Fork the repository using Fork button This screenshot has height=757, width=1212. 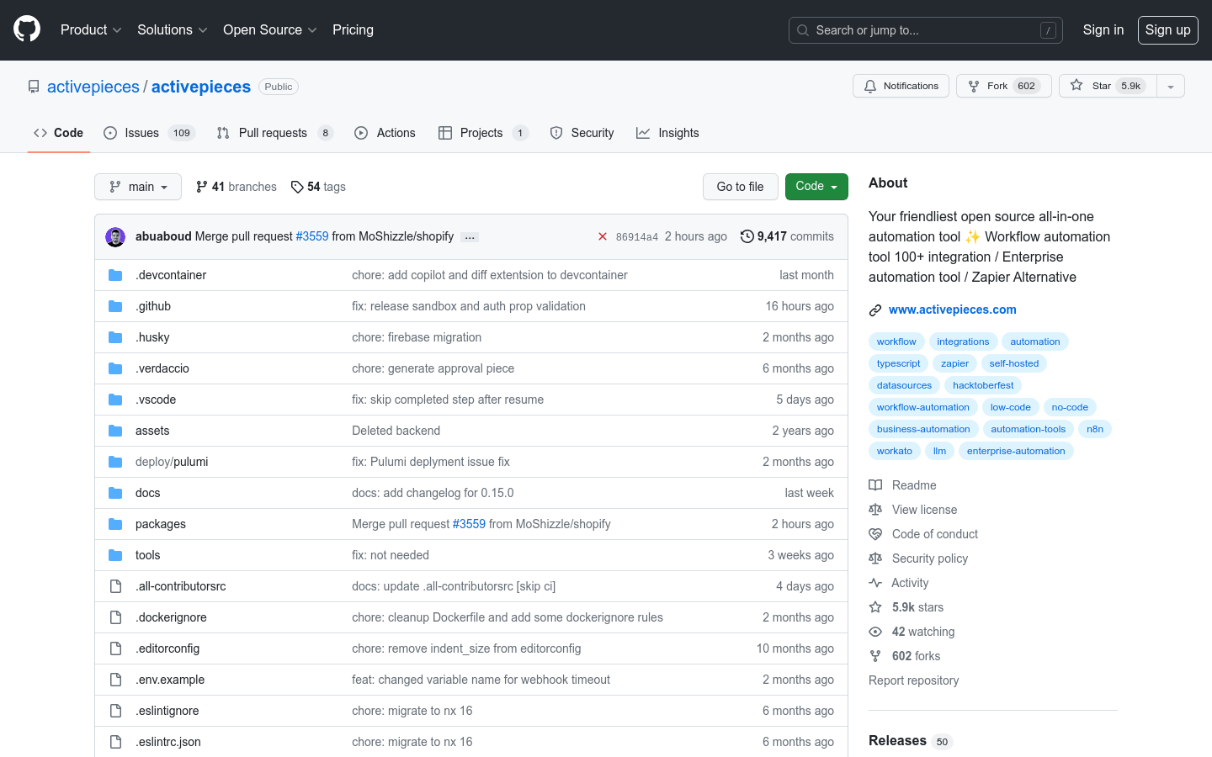pyautogui.click(x=1003, y=86)
